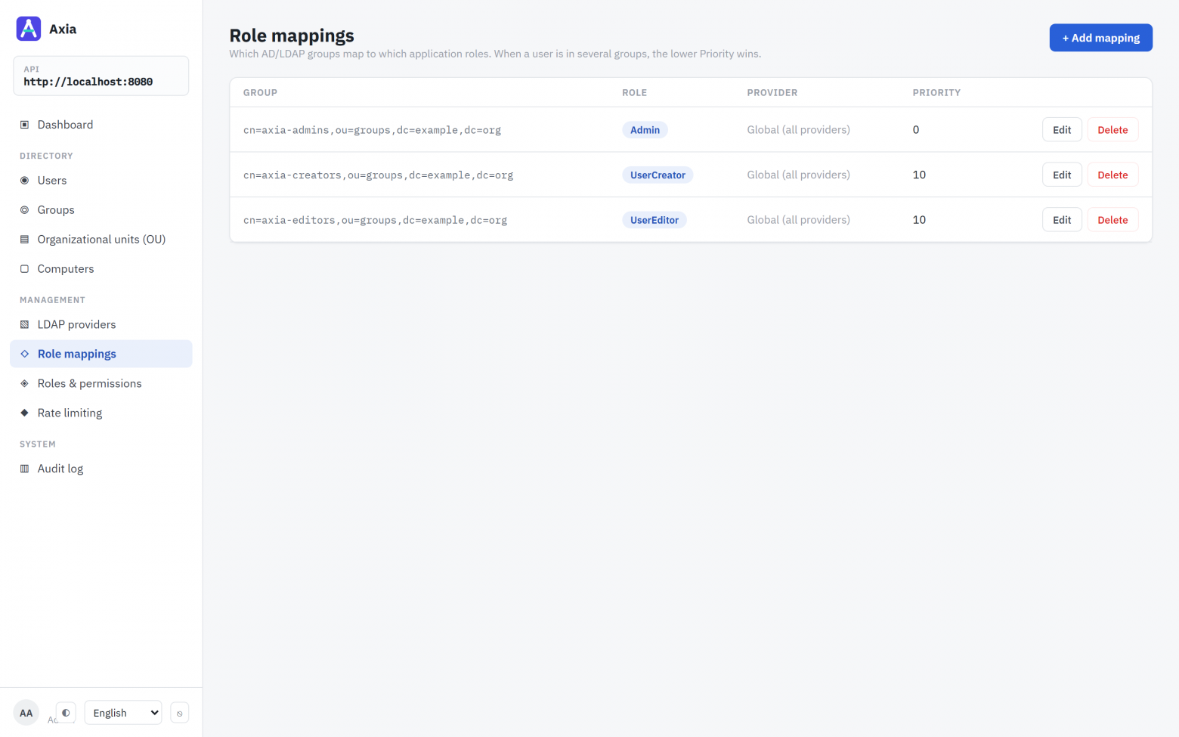
Task: Click the PRIORITY column header
Action: coord(936,93)
